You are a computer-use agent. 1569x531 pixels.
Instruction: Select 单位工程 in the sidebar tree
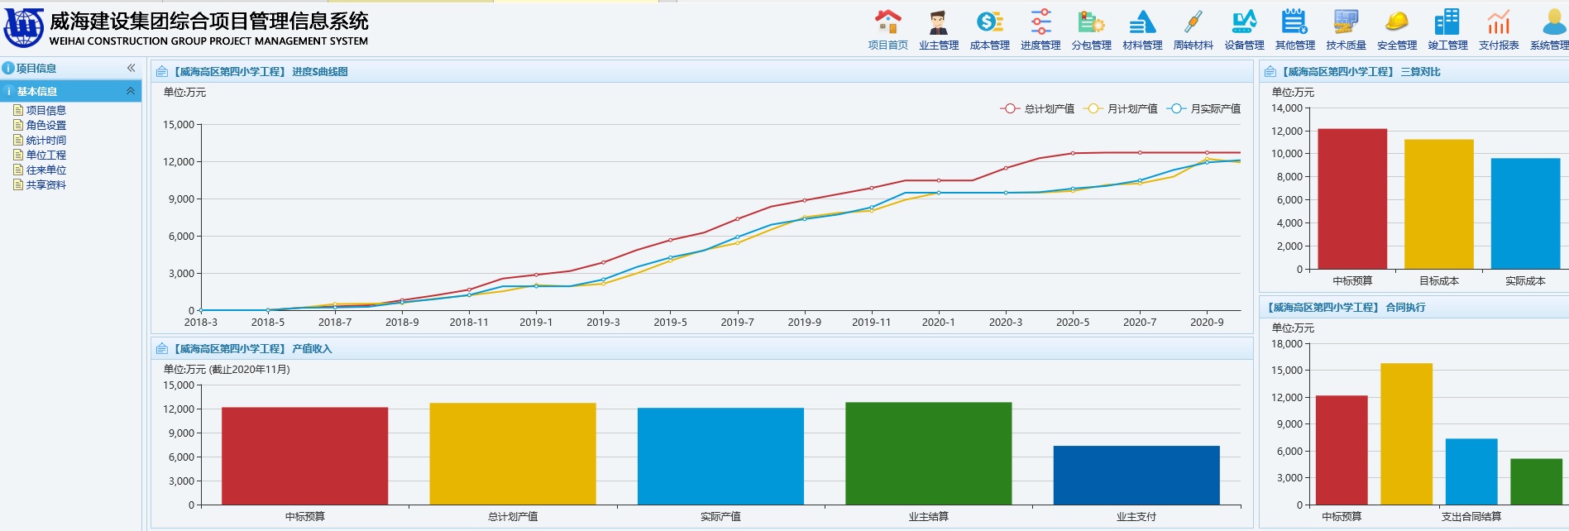[x=45, y=155]
